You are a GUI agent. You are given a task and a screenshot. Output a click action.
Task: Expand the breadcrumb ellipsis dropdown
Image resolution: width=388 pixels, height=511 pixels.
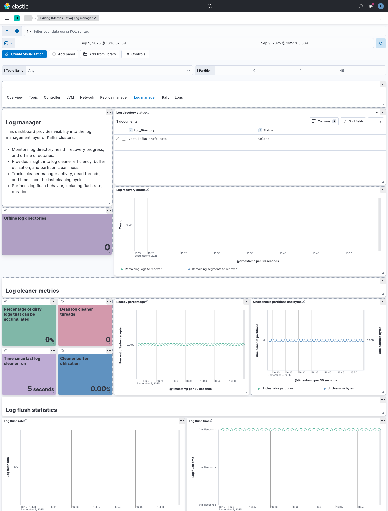tap(28, 18)
